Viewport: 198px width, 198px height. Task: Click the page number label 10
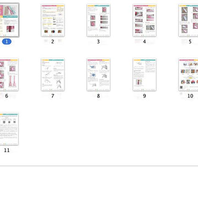[x=190, y=96]
